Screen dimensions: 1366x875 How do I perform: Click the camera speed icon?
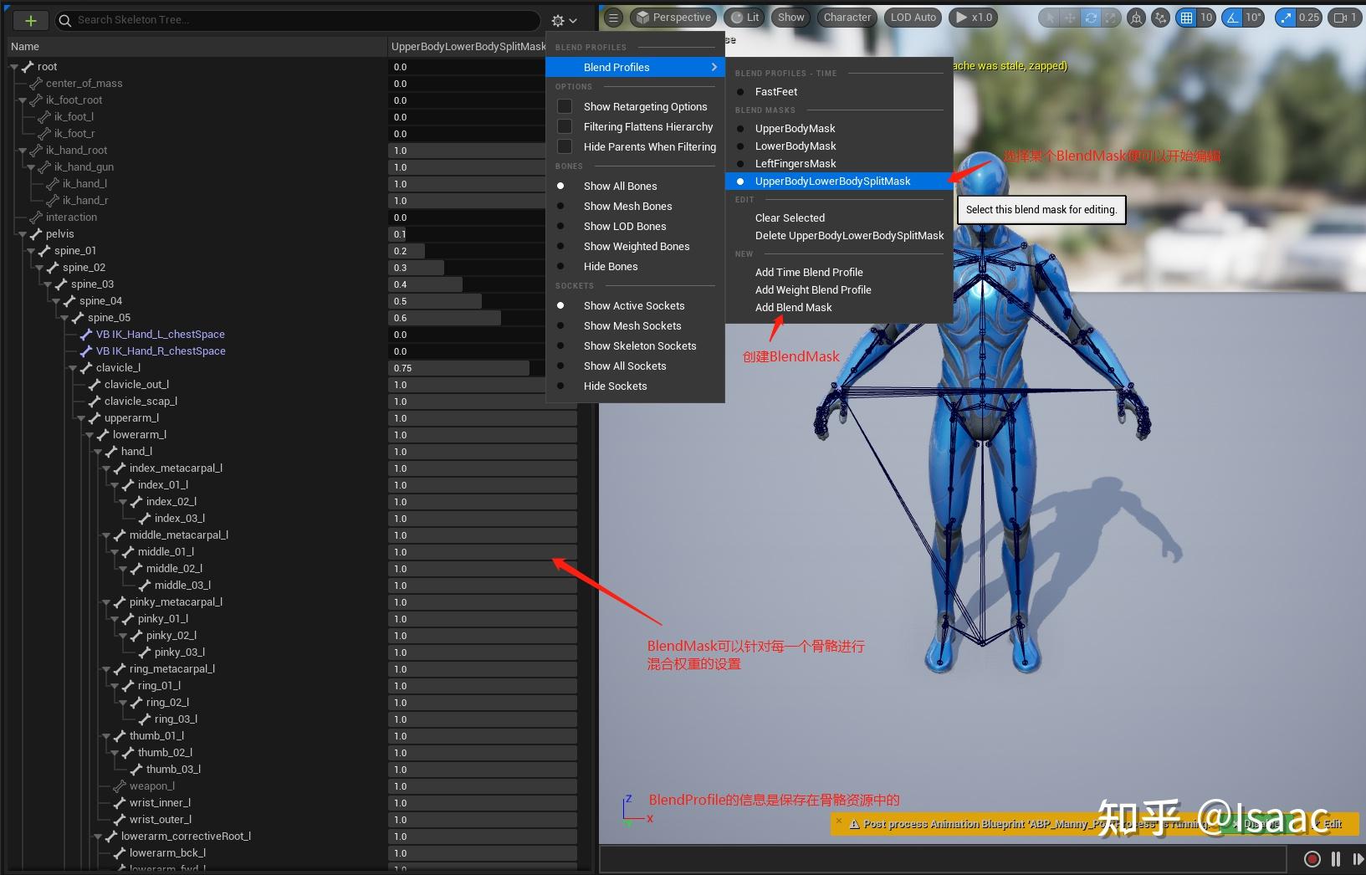(1340, 18)
